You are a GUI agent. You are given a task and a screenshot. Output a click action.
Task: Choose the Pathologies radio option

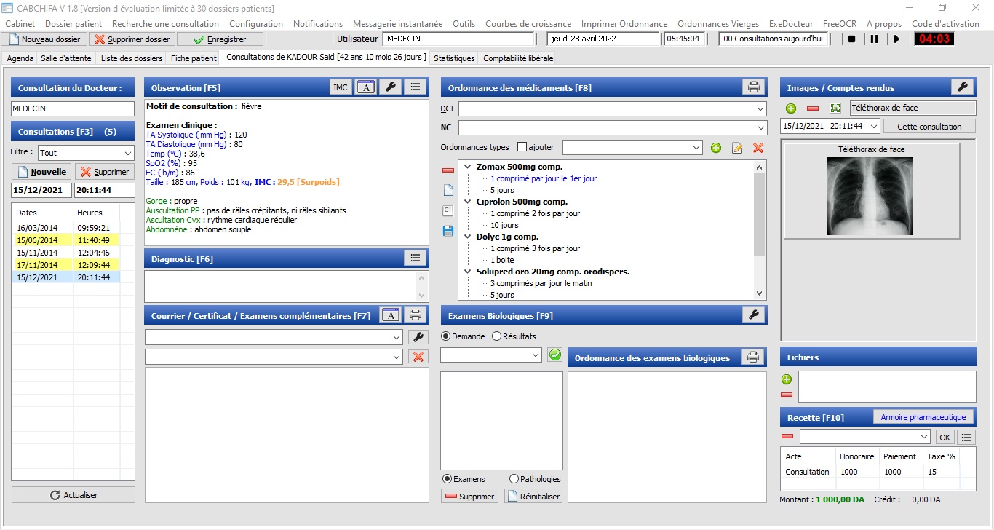click(514, 479)
